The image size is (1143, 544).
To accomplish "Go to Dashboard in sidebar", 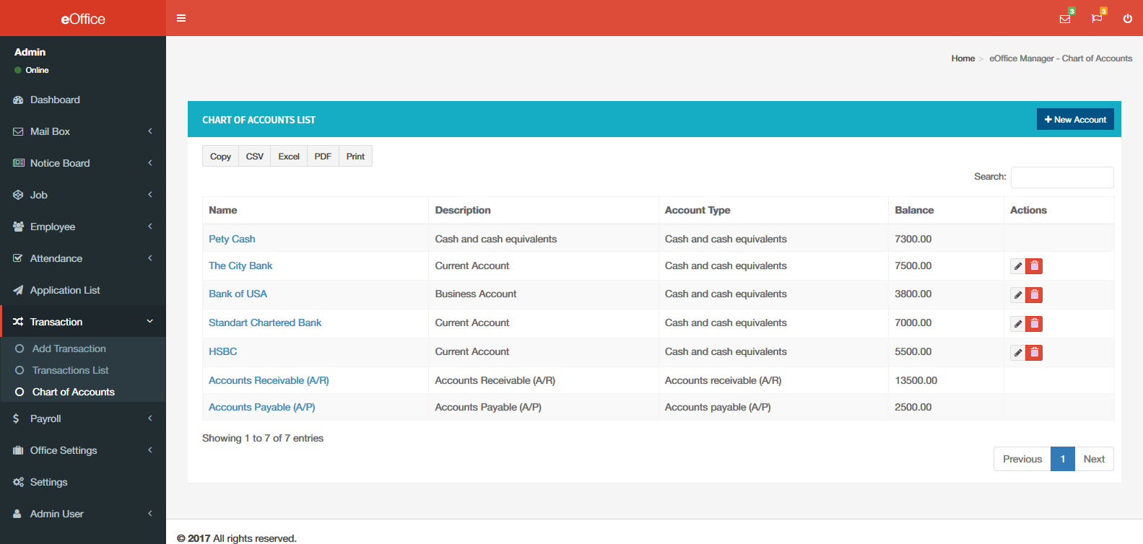I will pos(55,100).
